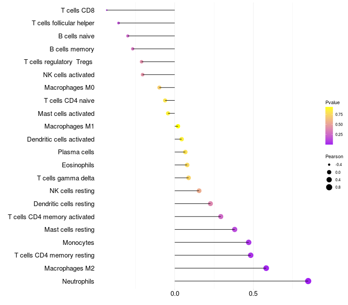This screenshot has height=305, width=348.
Task: Select the NK cells resting dot
Action: [199, 191]
